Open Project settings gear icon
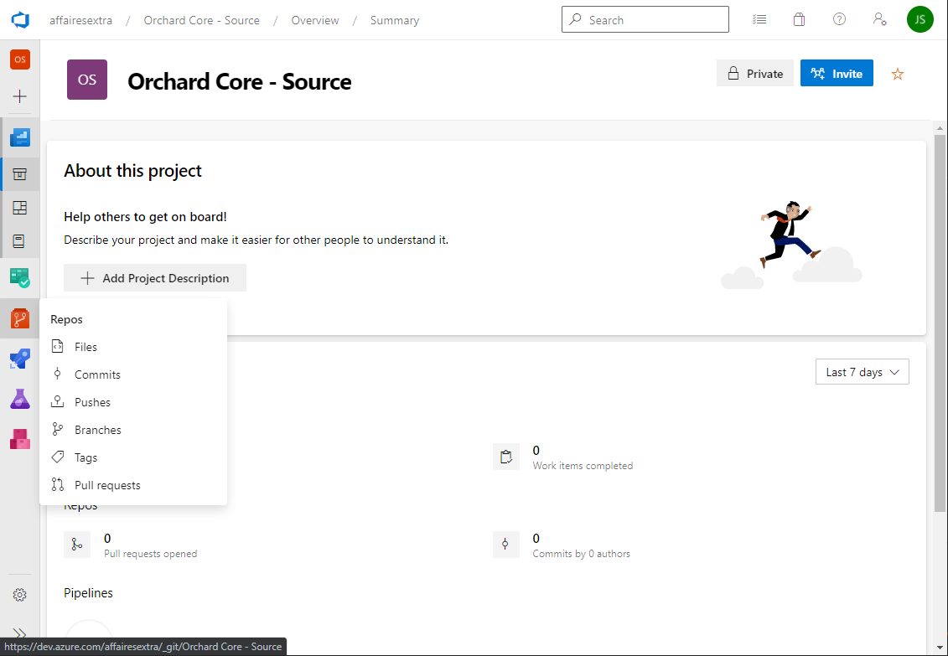Image resolution: width=948 pixels, height=656 pixels. click(20, 595)
